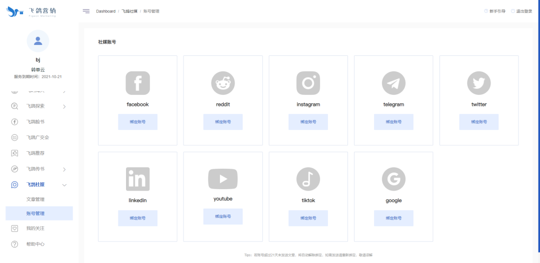Click the Telegram logo icon

(393, 83)
